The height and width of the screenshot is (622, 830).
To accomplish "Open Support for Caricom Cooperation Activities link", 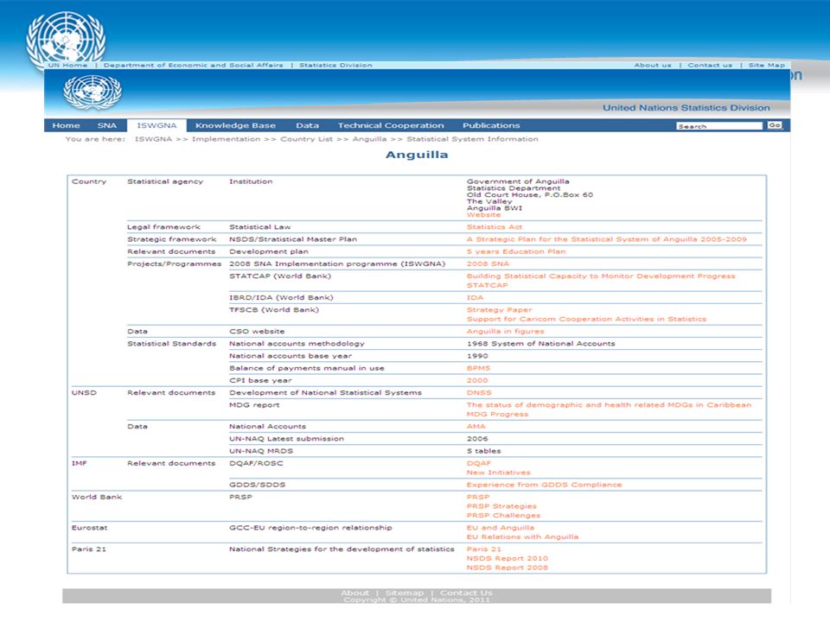I will coord(586,319).
